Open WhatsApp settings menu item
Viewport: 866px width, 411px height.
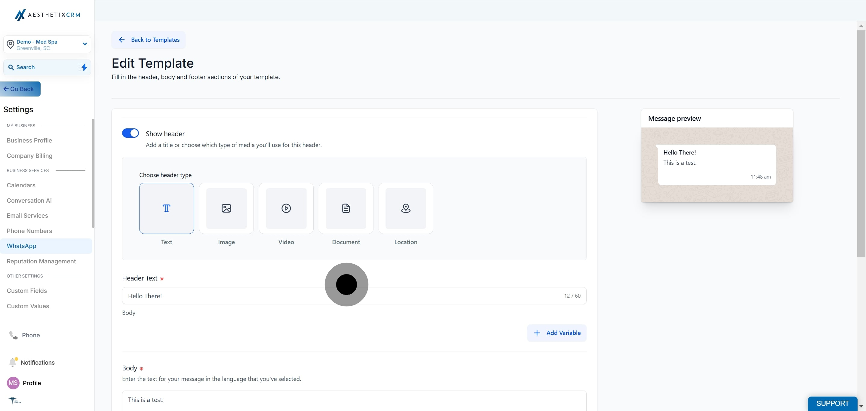pos(22,246)
